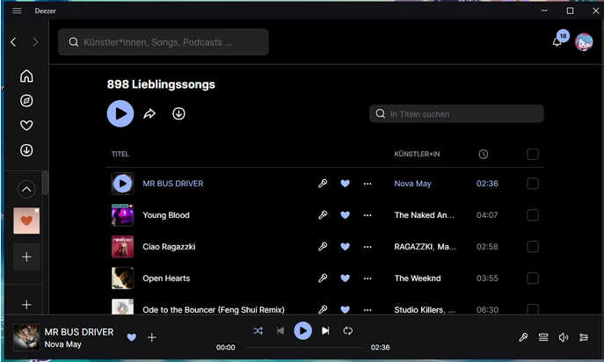Open more options for Young Blood
Image resolution: width=604 pixels, height=362 pixels.
pyautogui.click(x=367, y=215)
